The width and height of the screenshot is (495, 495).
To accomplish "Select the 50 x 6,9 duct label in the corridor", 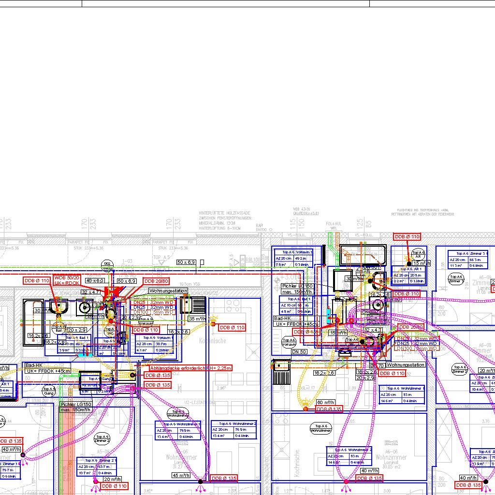I will 186,262.
